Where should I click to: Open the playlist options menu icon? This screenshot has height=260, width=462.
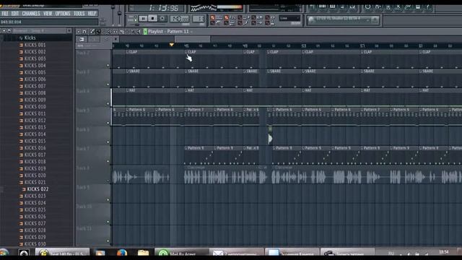point(79,32)
